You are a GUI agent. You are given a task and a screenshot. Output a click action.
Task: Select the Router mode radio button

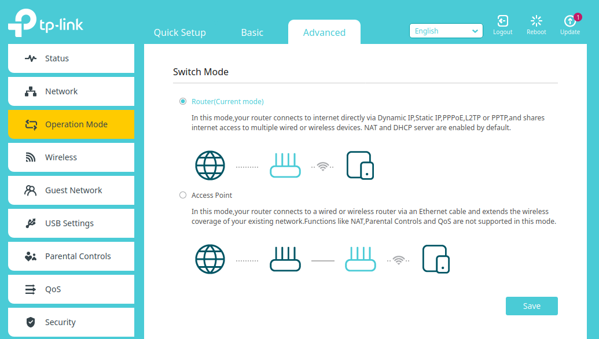click(183, 101)
